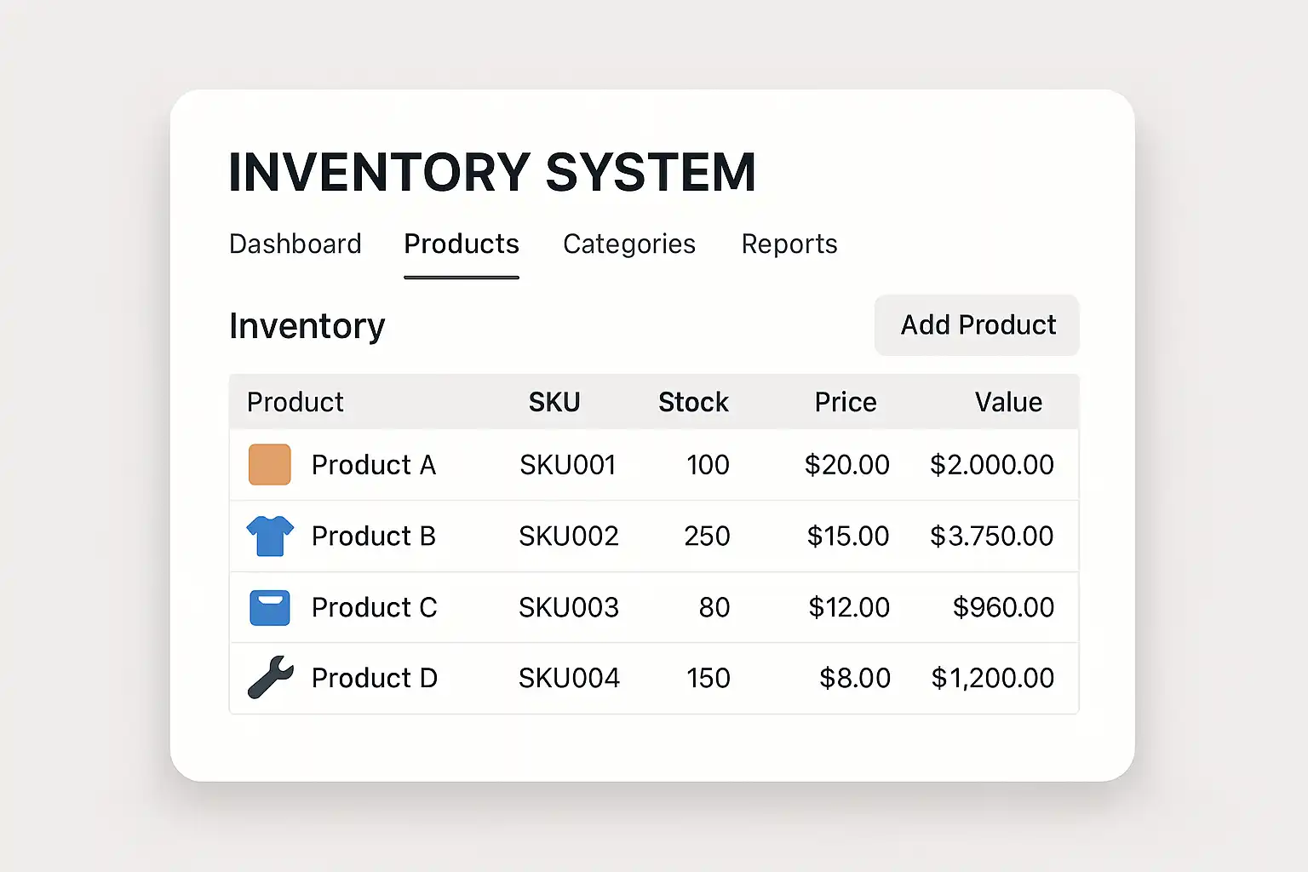
Task: Click the $8.00 price cell
Action: click(x=855, y=679)
